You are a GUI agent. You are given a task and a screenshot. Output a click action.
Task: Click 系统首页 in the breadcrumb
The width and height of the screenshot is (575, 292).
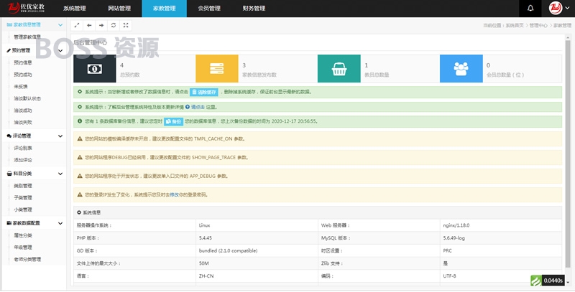pos(515,25)
